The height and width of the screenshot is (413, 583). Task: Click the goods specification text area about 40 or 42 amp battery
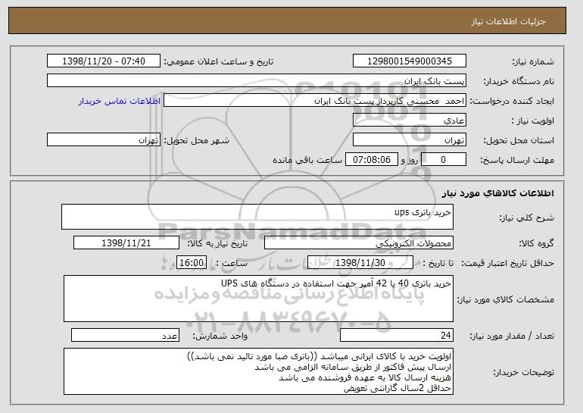tap(258, 299)
